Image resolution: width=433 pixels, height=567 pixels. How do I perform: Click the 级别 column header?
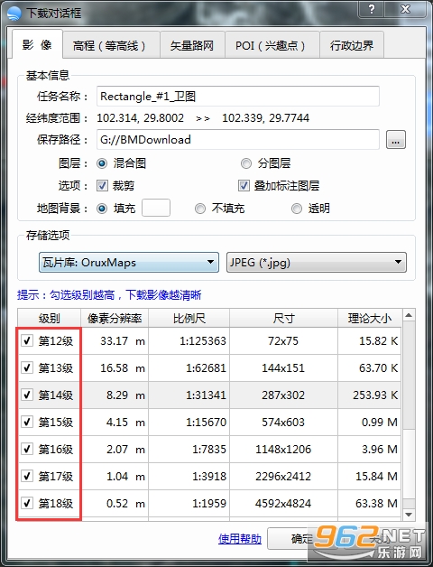(49, 318)
